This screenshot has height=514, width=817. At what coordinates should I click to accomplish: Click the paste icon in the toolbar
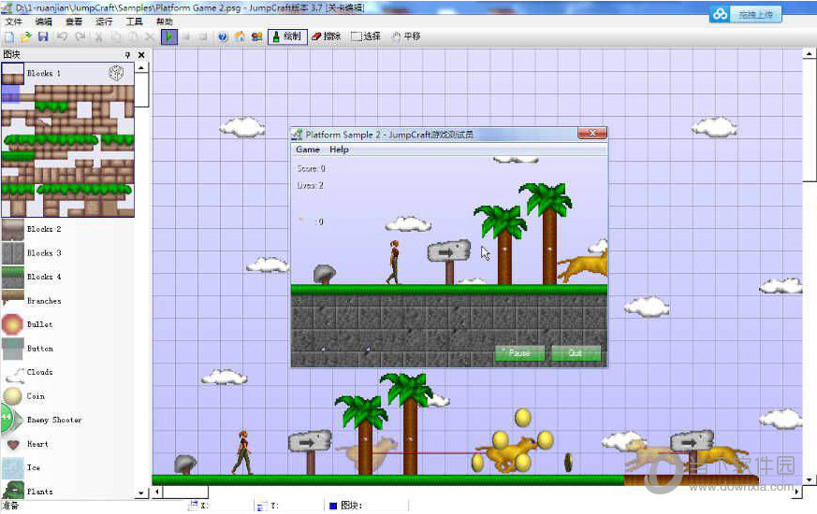[x=134, y=37]
